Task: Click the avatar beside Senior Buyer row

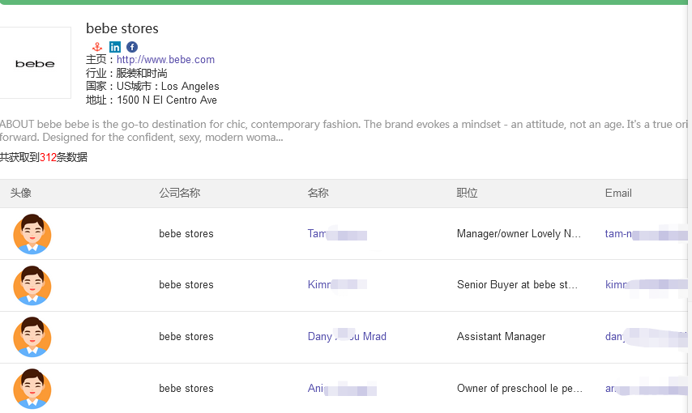Action: click(x=32, y=285)
